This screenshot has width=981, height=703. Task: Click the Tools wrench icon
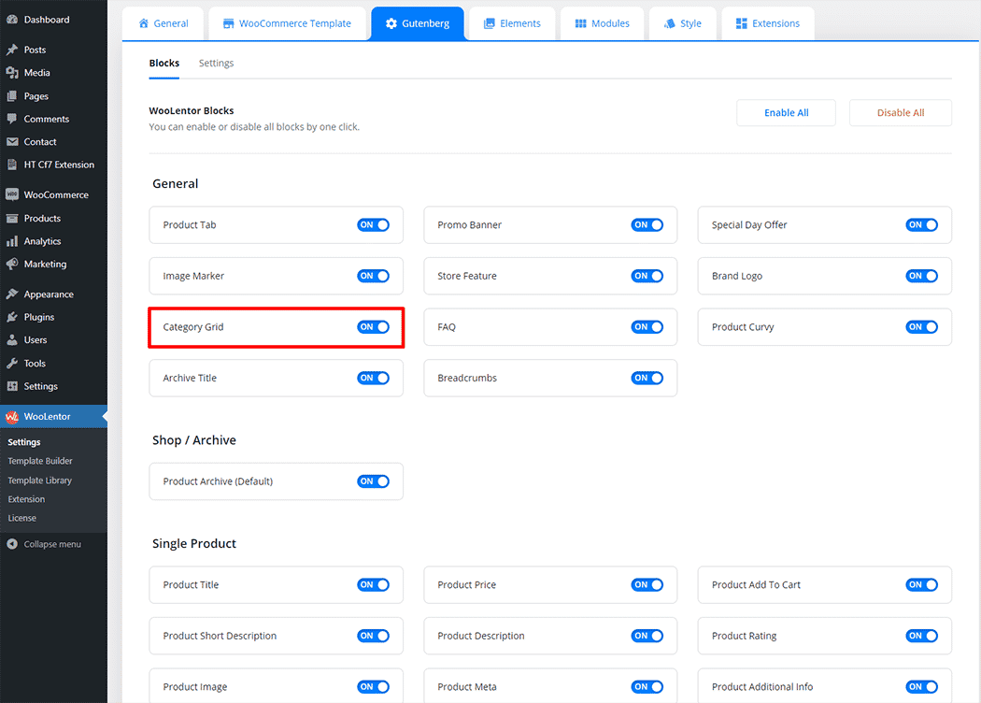12,364
